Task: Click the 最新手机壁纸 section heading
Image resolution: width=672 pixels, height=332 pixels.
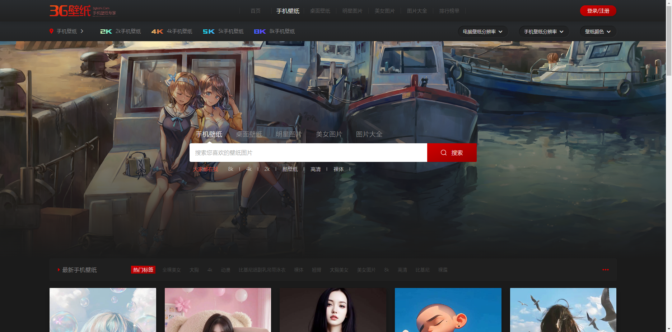Action: pyautogui.click(x=80, y=270)
